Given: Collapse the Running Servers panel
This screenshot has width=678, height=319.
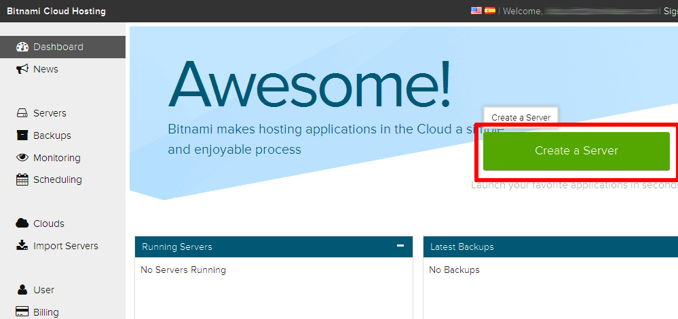Looking at the screenshot, I should [400, 246].
